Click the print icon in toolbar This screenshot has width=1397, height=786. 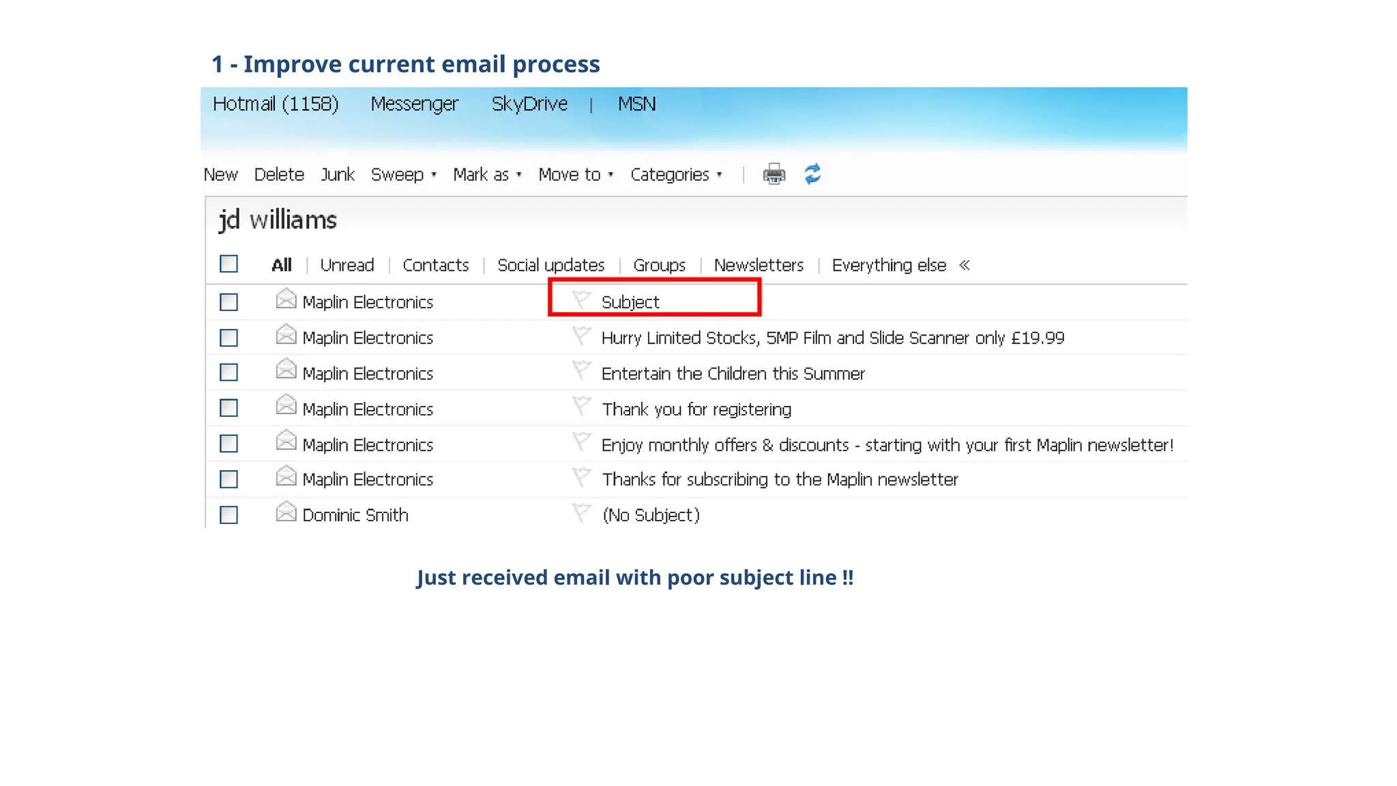click(x=774, y=174)
